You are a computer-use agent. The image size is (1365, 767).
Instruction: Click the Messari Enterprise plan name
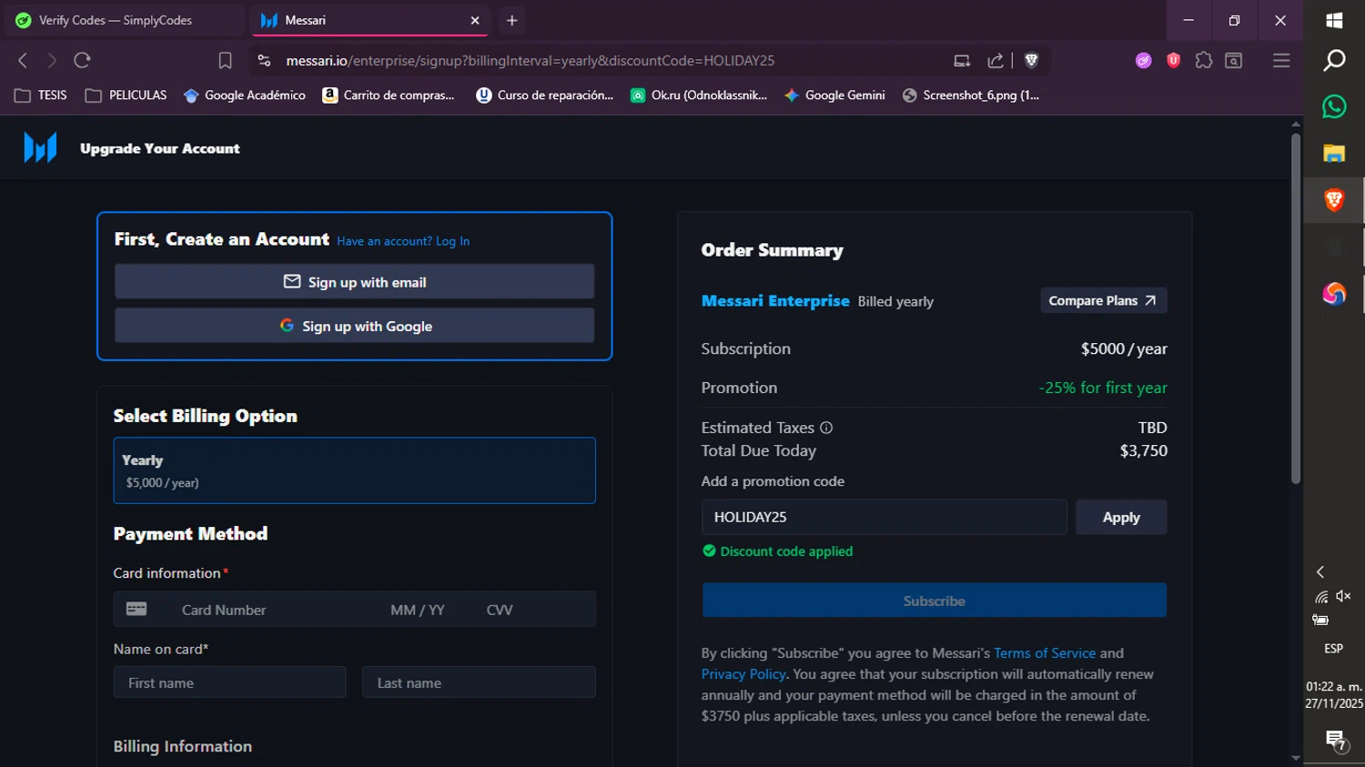(775, 300)
